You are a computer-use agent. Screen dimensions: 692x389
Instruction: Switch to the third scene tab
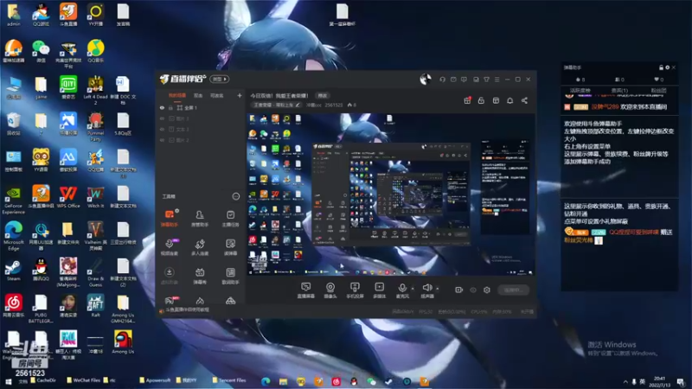(217, 95)
